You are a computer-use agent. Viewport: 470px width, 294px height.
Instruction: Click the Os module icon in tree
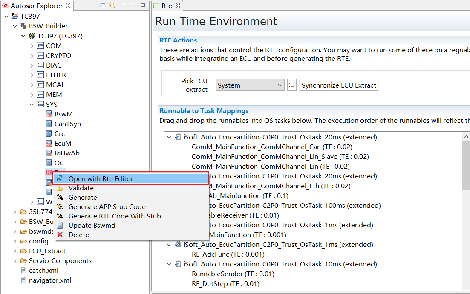49,163
